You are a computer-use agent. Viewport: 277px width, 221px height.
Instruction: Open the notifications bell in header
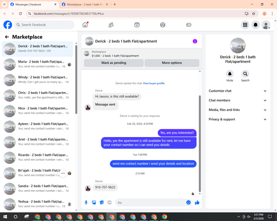[255, 25]
